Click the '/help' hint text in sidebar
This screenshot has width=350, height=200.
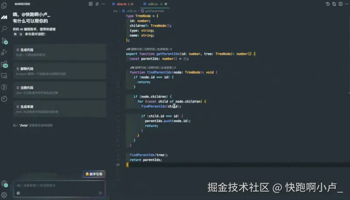[24, 125]
